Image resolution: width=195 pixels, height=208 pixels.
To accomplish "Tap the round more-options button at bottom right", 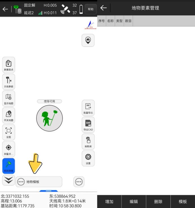I will click(x=79, y=182).
